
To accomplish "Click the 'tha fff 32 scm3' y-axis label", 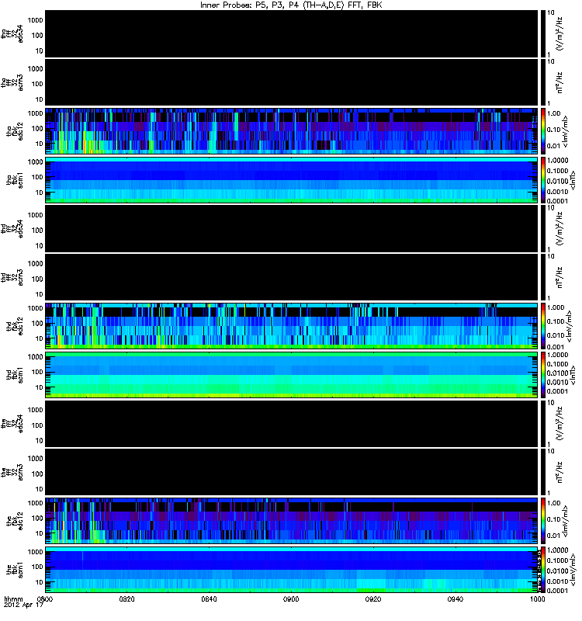I will 12,82.
